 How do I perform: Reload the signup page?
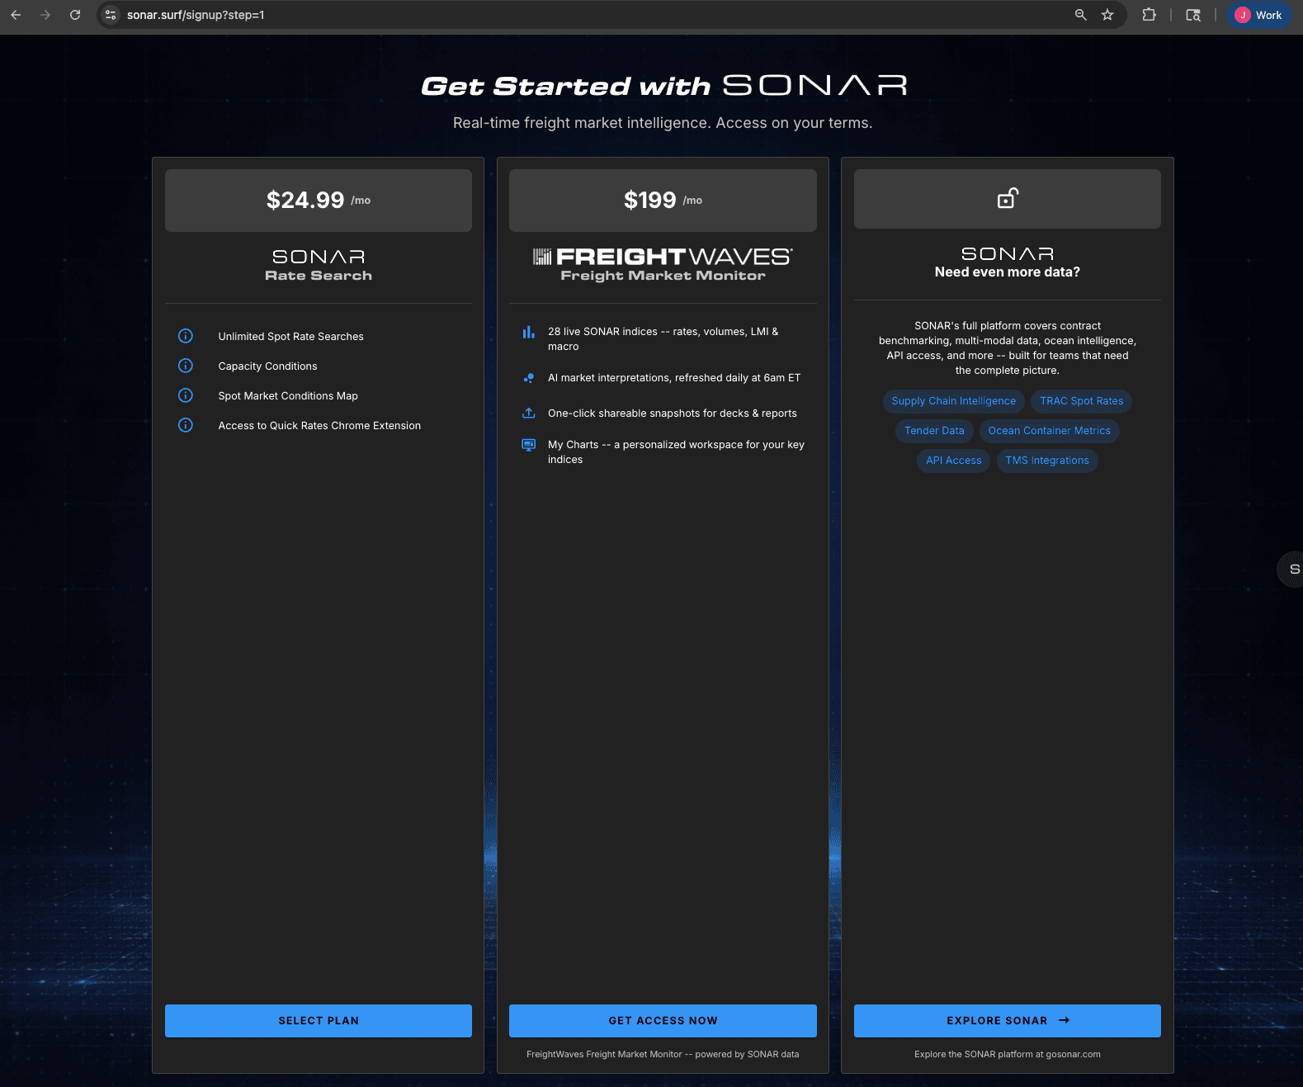75,15
